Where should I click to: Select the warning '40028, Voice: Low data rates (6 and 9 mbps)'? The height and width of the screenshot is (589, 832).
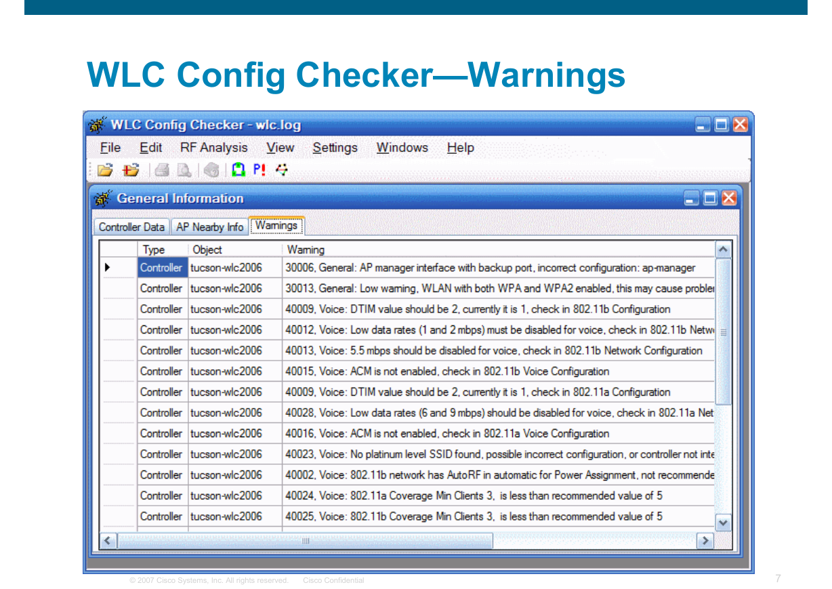(x=499, y=413)
